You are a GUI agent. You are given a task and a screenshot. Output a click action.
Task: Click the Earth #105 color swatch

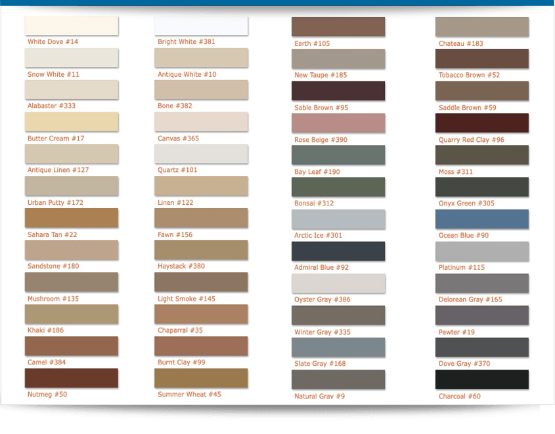point(338,26)
